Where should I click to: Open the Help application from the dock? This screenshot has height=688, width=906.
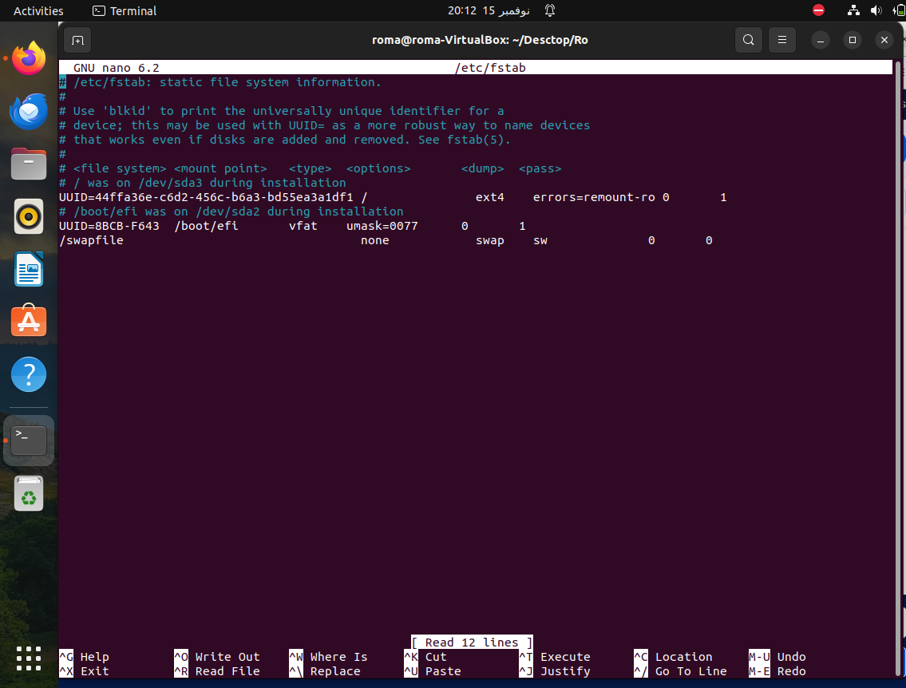[29, 374]
